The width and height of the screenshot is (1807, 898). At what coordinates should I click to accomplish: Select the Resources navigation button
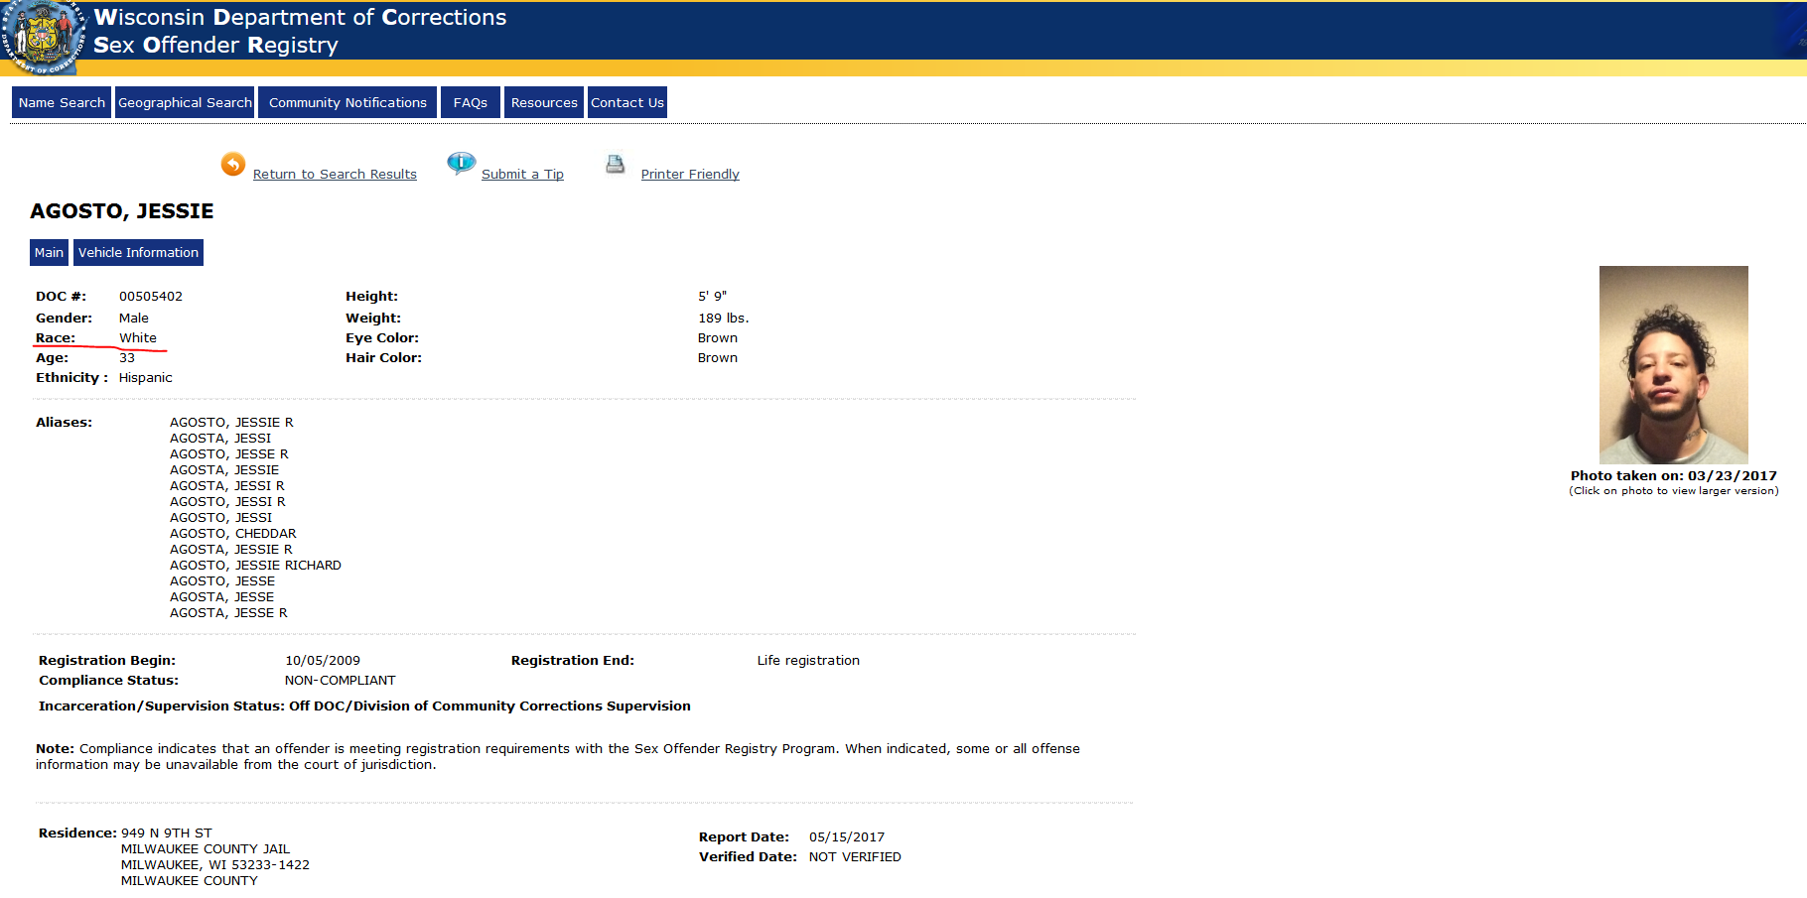[544, 103]
